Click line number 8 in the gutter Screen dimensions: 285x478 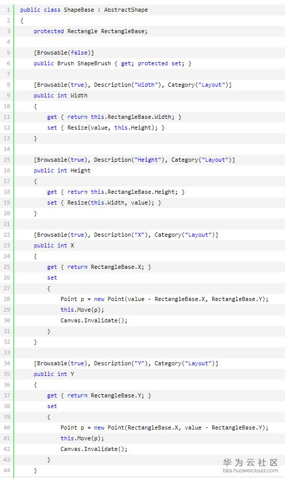pyautogui.click(x=8, y=85)
